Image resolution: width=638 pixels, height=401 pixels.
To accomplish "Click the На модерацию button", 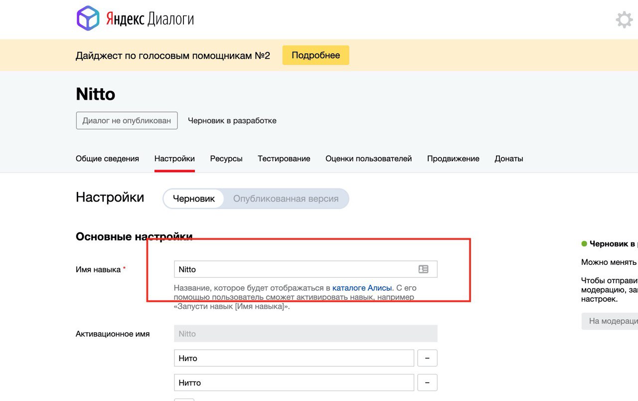I will pyautogui.click(x=610, y=321).
